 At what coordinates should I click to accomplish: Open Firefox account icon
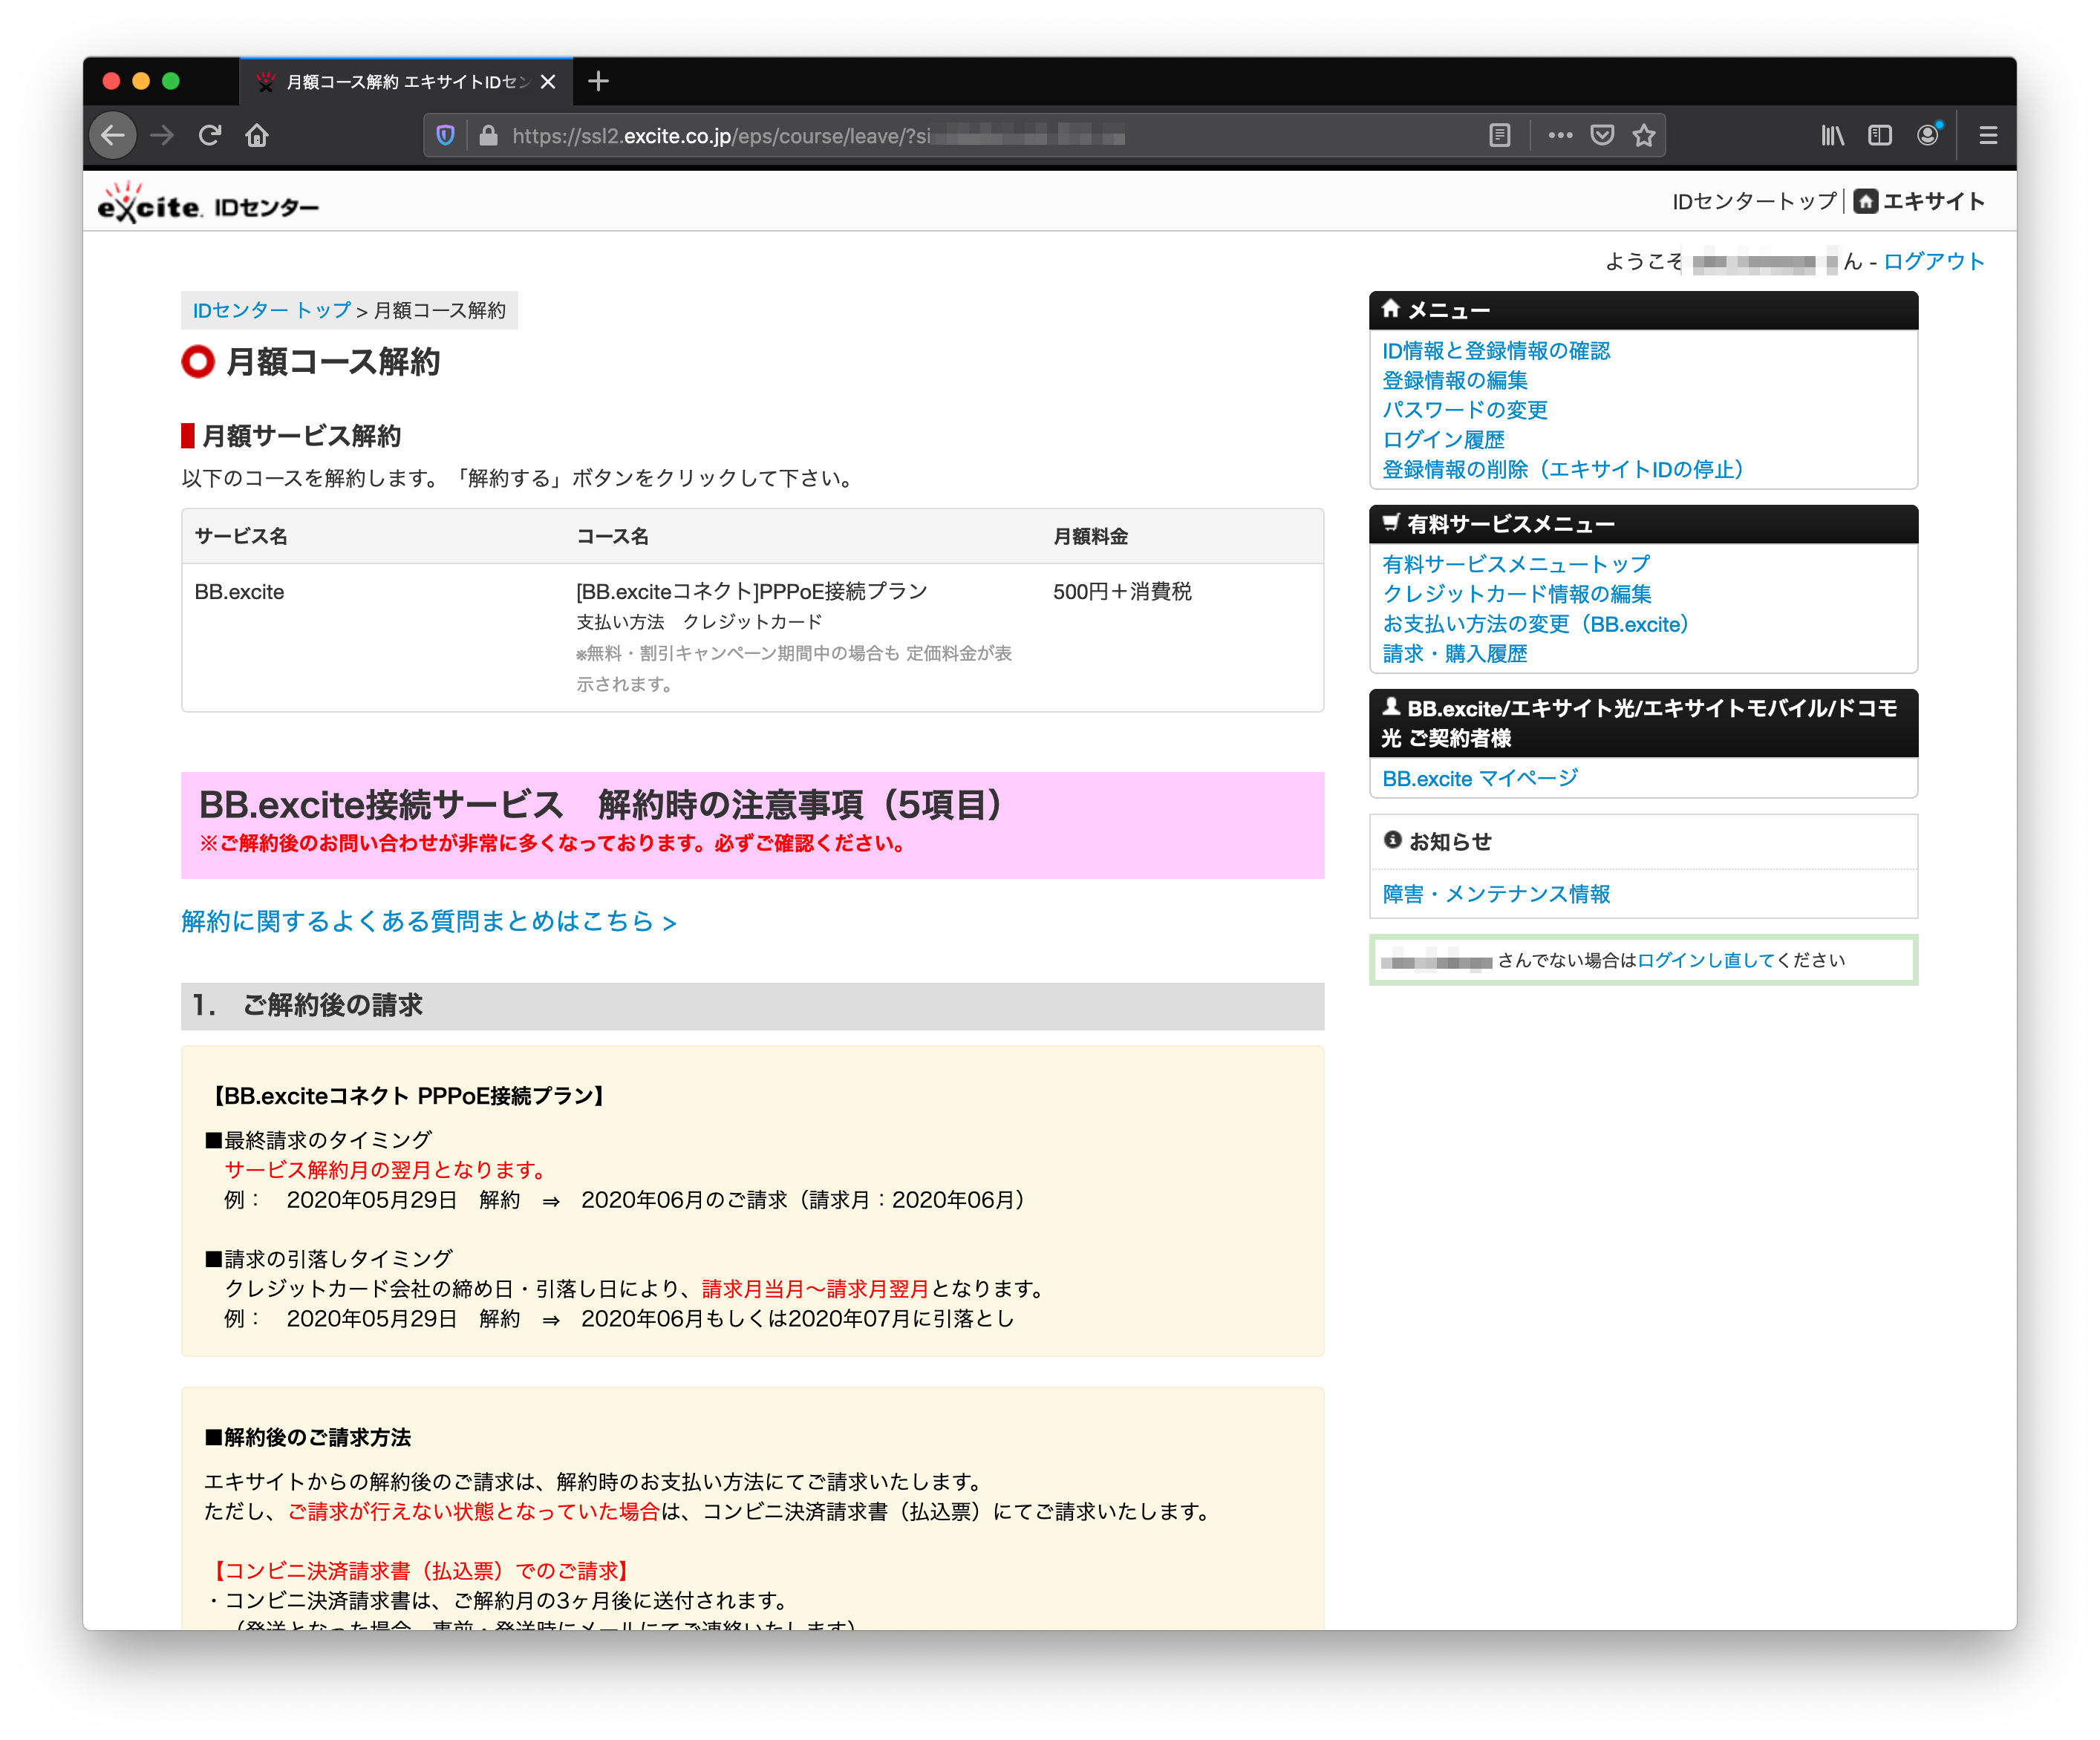click(x=1928, y=135)
